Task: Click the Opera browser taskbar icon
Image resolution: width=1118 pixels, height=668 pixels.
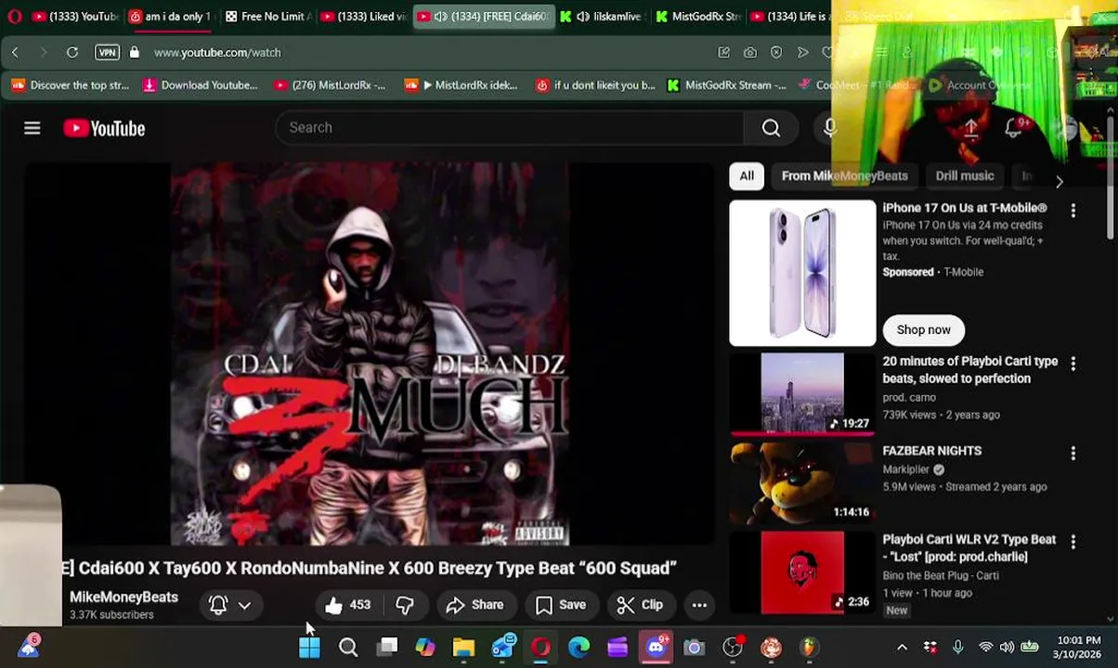Action: (x=540, y=648)
